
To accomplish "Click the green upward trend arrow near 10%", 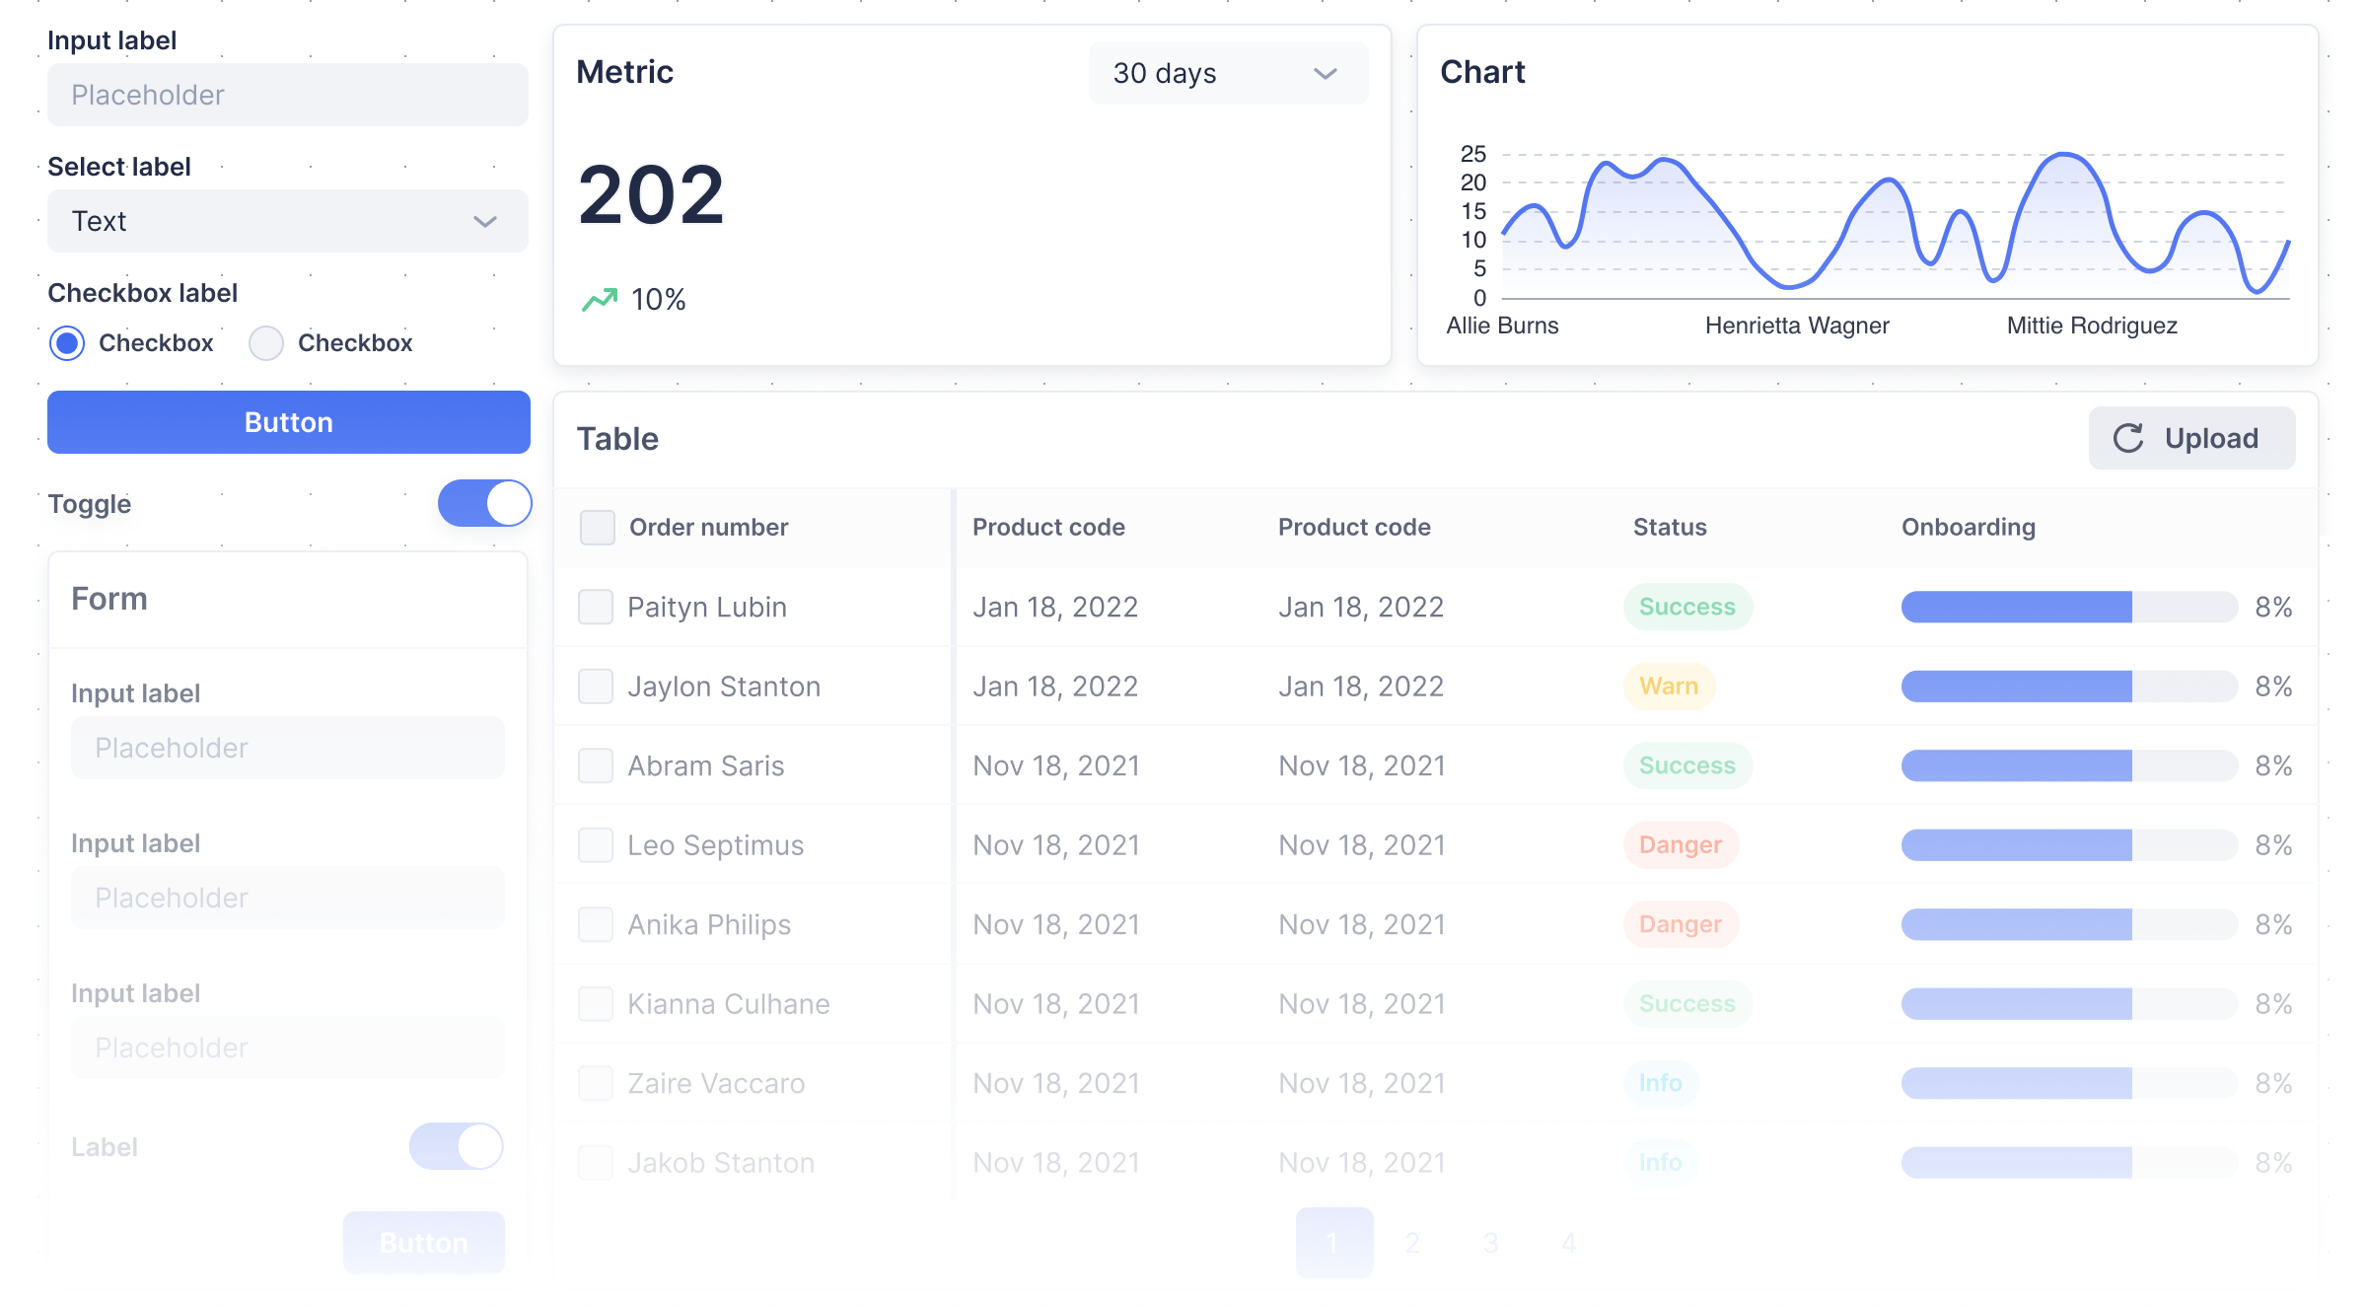I will coord(599,298).
